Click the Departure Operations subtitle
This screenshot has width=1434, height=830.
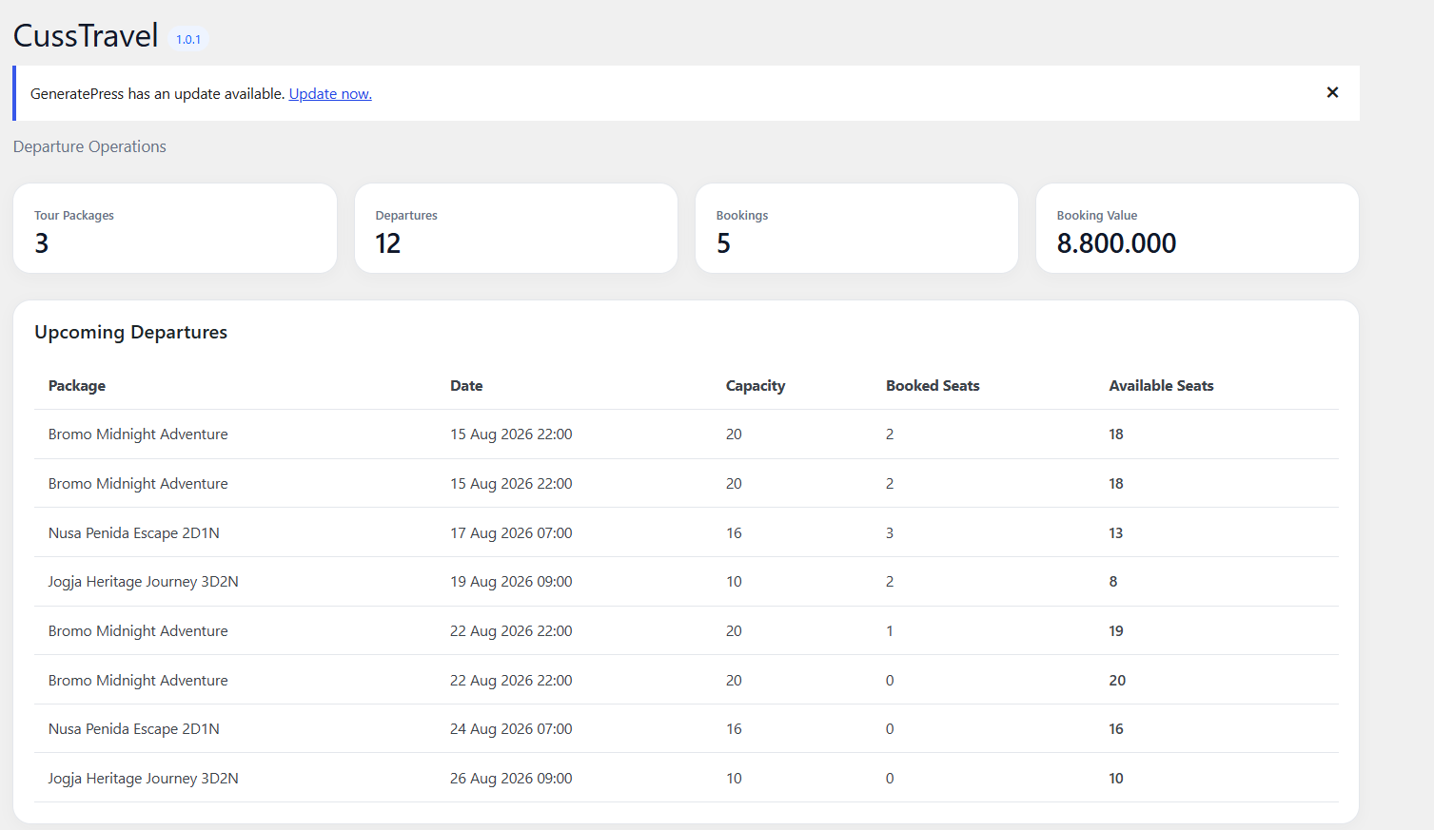(x=89, y=146)
